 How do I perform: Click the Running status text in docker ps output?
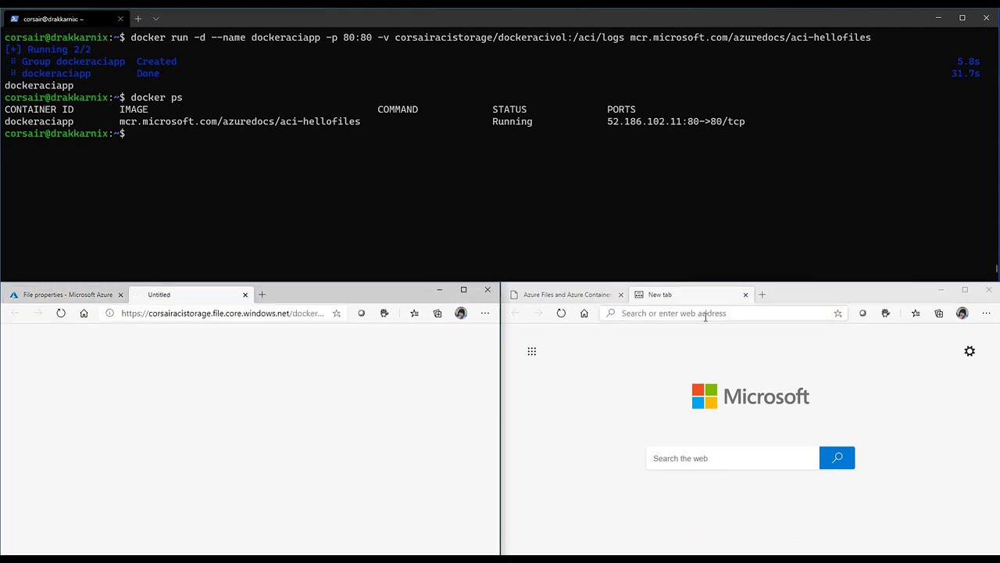512,121
